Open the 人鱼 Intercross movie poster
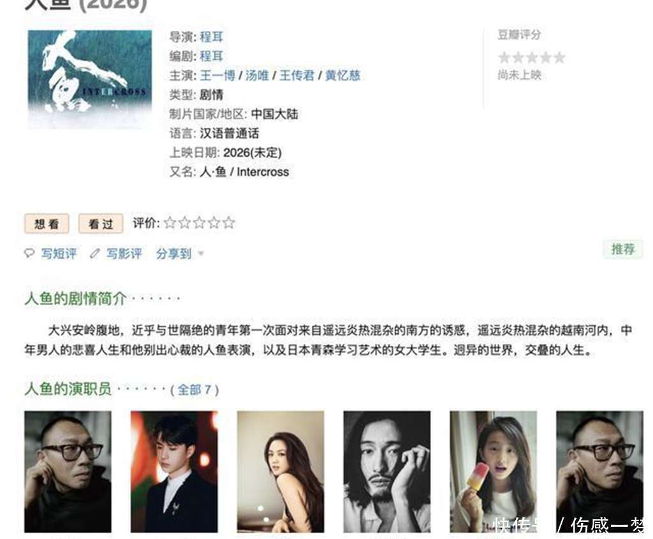Screen dimensions: 653x539 tap(89, 78)
